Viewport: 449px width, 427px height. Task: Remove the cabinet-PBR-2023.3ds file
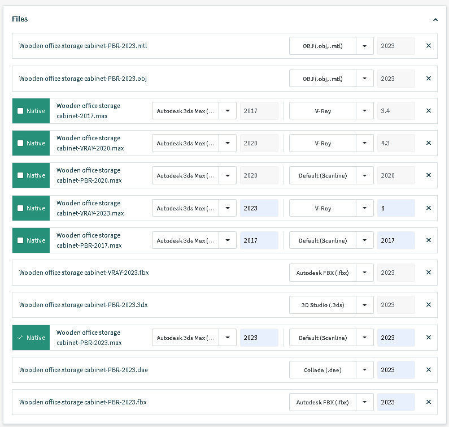pyautogui.click(x=428, y=305)
